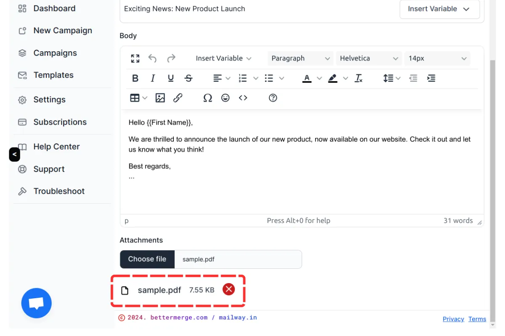This screenshot has width=505, height=336.
Task: Open the font color picker
Action: tap(307, 78)
